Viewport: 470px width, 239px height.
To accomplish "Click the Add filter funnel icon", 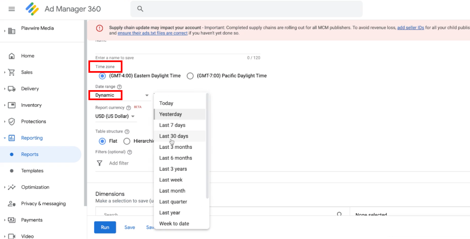I will [99, 163].
